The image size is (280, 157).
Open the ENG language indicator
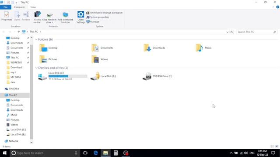[252, 153]
